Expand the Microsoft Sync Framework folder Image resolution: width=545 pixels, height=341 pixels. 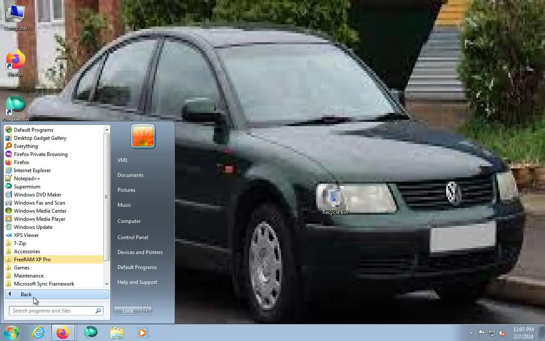54,284
